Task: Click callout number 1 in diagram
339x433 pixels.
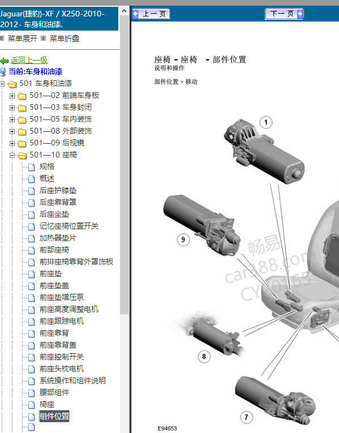Action: click(266, 122)
